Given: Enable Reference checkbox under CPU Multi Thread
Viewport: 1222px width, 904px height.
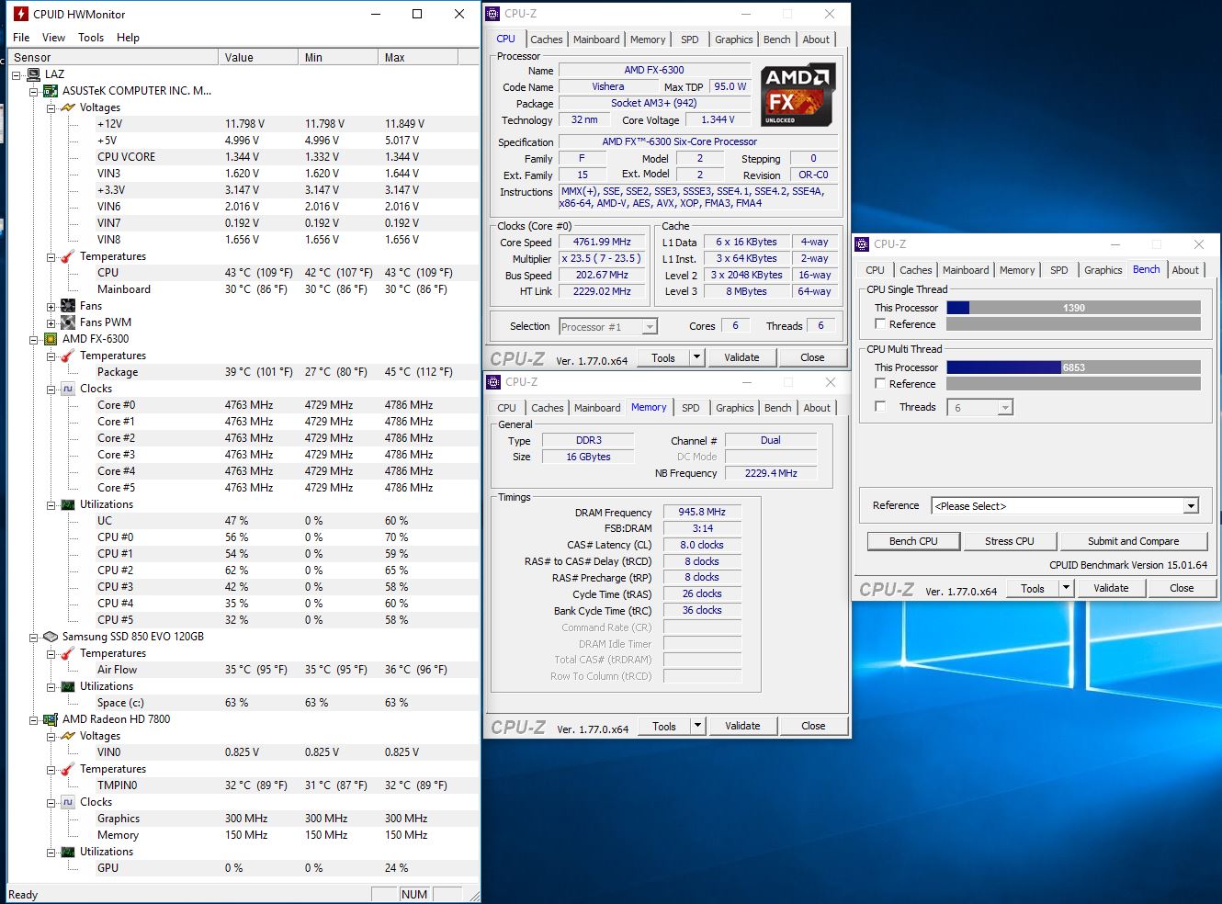Looking at the screenshot, I should click(880, 384).
